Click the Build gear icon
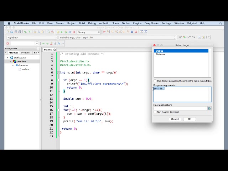The height and width of the screenshot is (171, 228). point(58,32)
